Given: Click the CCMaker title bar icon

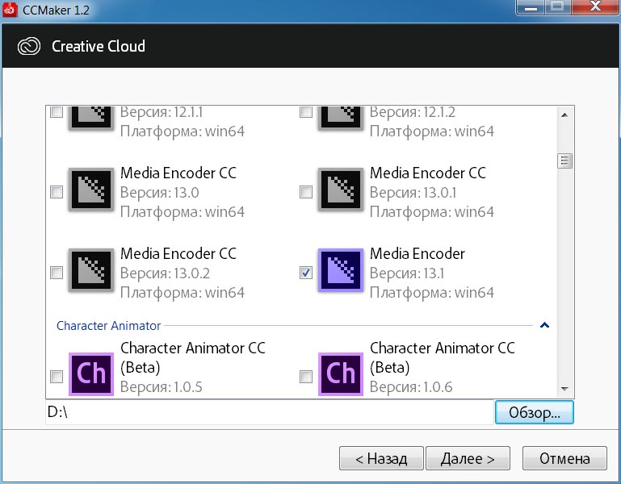Looking at the screenshot, I should 10,10.
